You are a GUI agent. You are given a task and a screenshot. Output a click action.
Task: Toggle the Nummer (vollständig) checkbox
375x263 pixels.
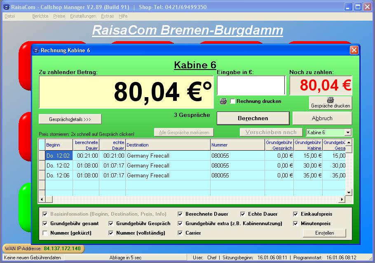pyautogui.click(x=111, y=233)
